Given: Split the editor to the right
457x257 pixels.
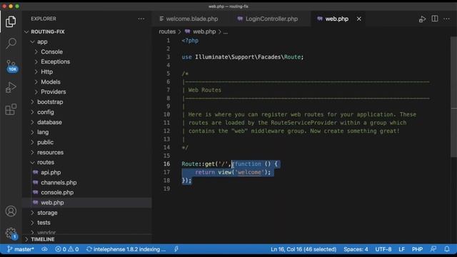Looking at the screenshot, I should click(435, 19).
